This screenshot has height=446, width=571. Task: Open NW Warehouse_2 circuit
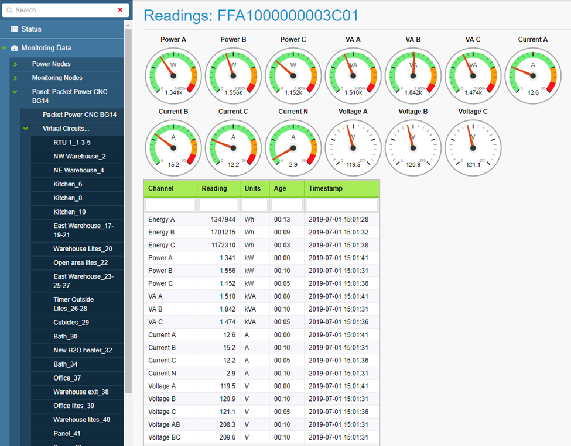(x=80, y=157)
